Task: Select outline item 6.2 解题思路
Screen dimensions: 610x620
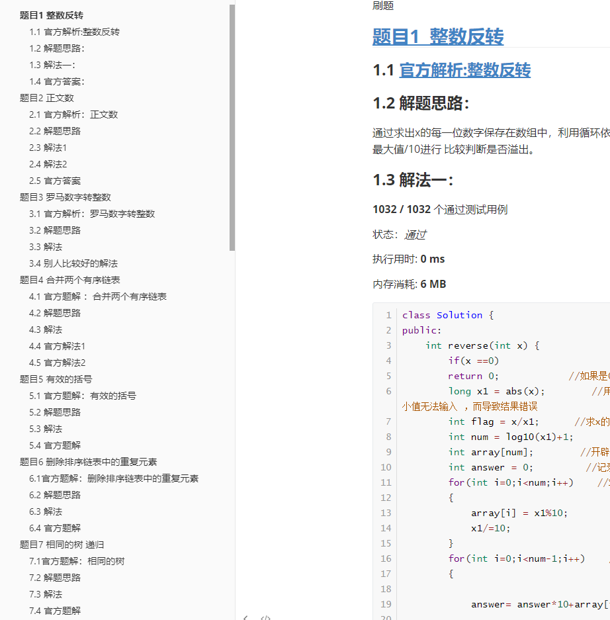Action: [x=55, y=496]
